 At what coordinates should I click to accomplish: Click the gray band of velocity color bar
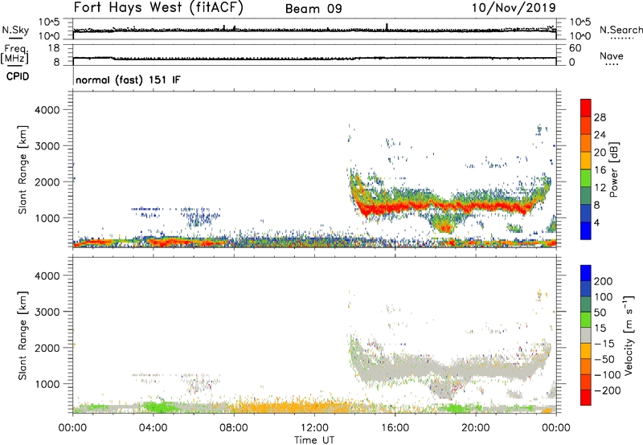click(x=586, y=336)
